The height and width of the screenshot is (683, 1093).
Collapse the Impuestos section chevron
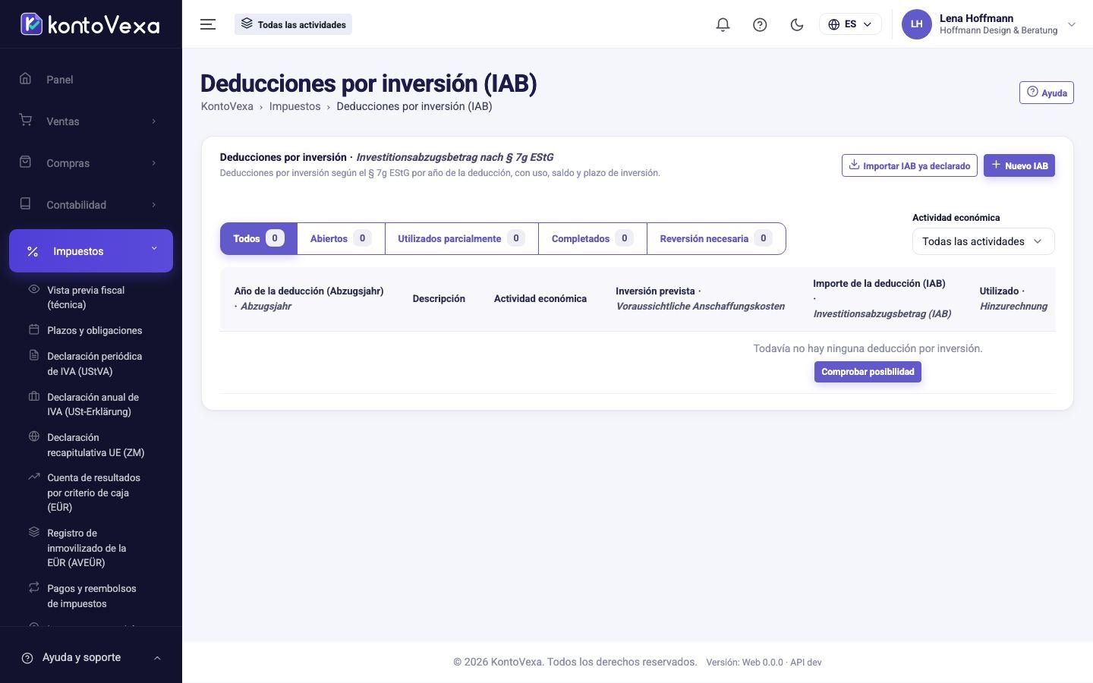[x=154, y=248]
